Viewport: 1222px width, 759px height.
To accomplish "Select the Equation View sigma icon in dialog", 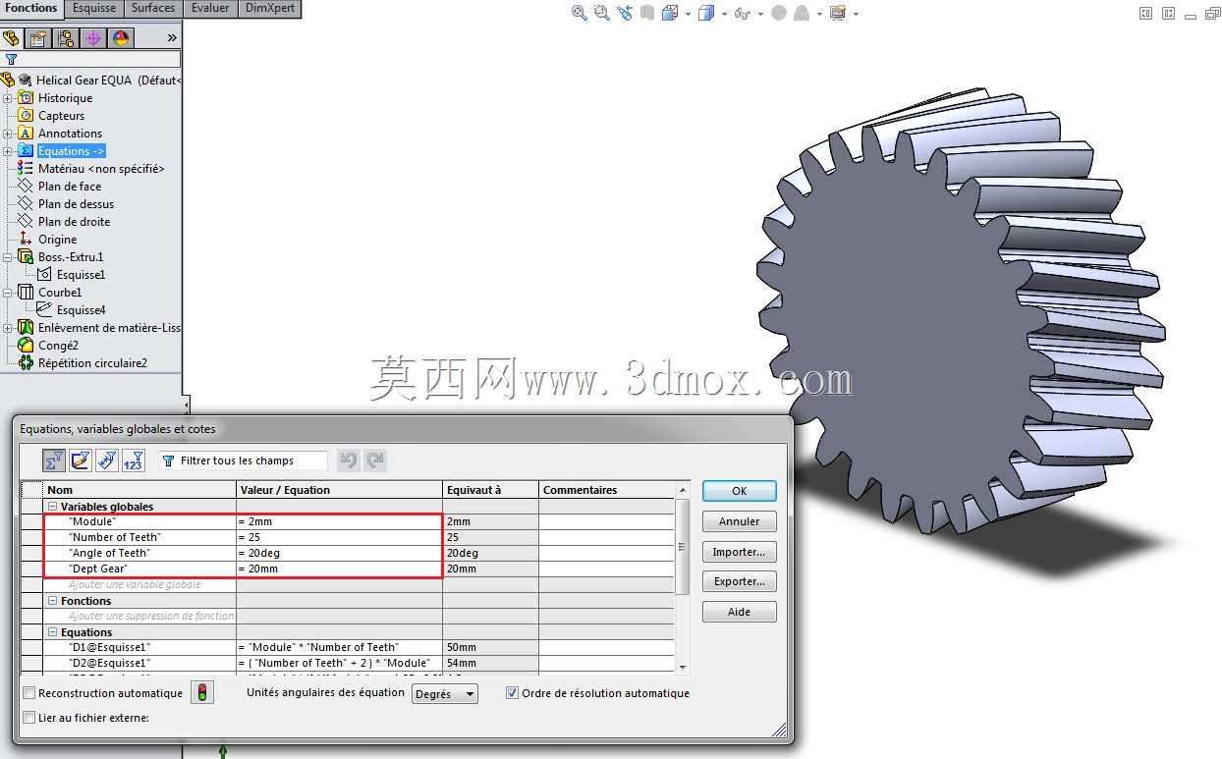I will (54, 461).
